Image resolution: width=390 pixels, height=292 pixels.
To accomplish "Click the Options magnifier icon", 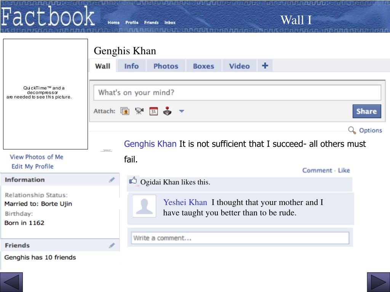I will click(352, 130).
